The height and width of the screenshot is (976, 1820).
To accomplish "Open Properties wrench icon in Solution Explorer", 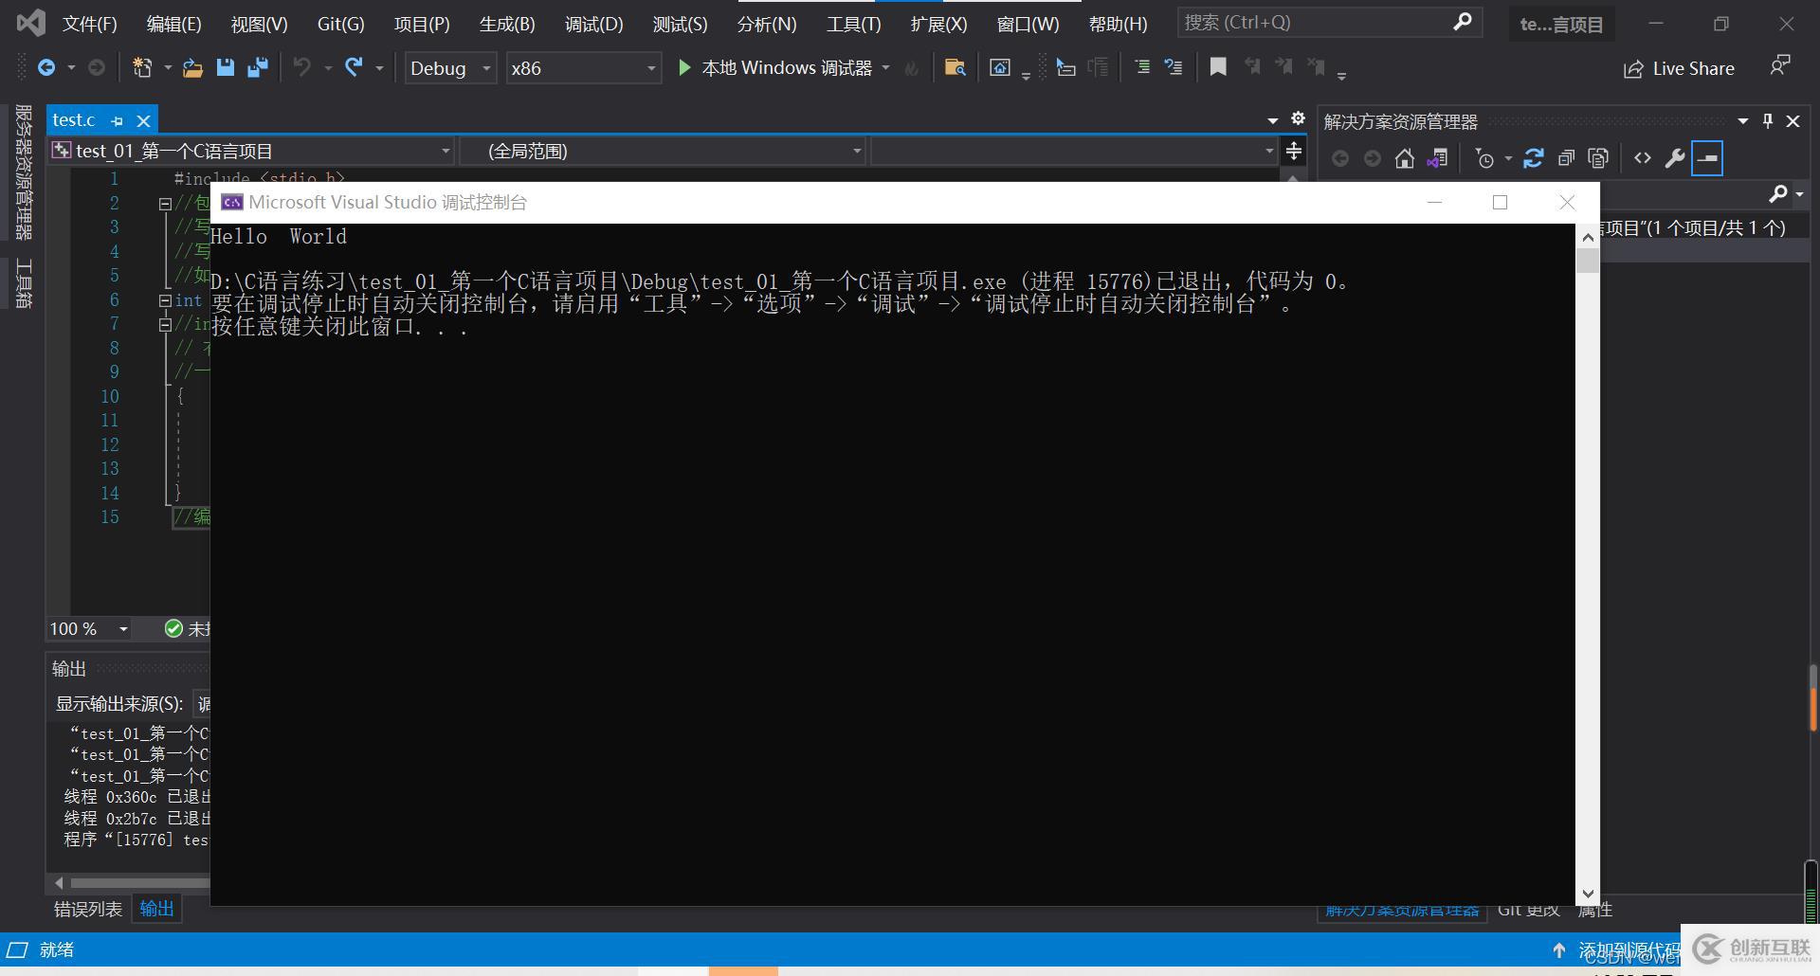I will click(1675, 158).
